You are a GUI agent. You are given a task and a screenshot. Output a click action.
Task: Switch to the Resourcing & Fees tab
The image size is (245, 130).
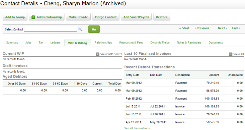point(131,42)
